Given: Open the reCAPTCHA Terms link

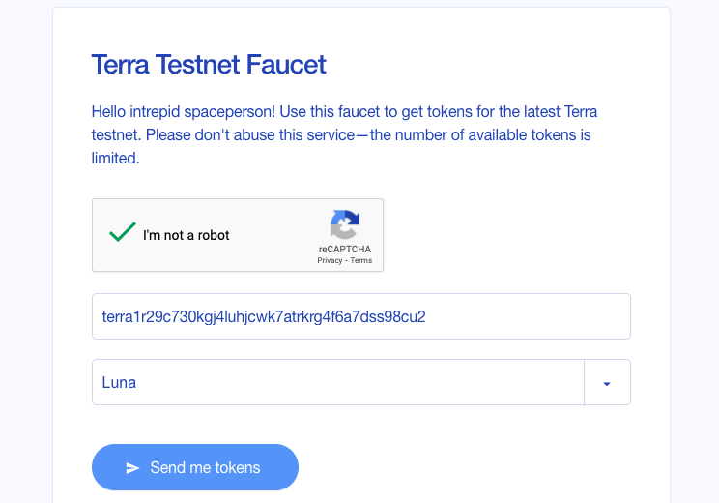Looking at the screenshot, I should pyautogui.click(x=361, y=261).
